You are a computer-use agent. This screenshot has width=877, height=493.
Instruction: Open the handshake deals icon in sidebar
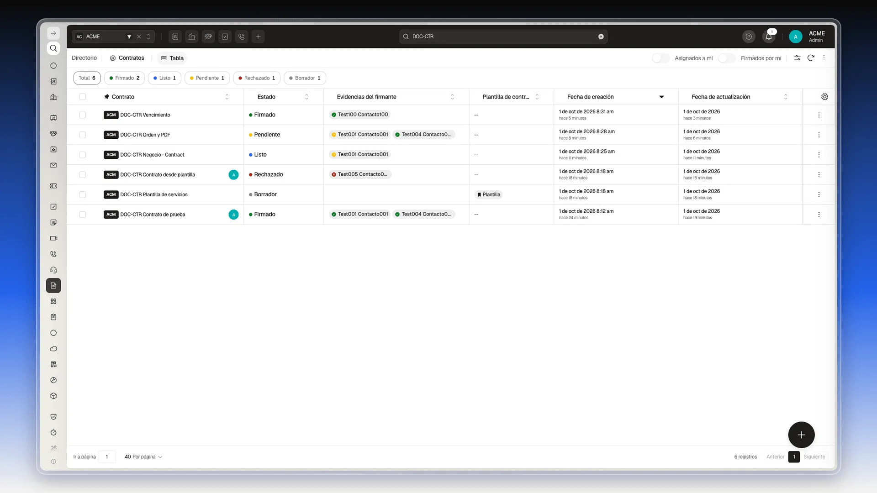53,134
